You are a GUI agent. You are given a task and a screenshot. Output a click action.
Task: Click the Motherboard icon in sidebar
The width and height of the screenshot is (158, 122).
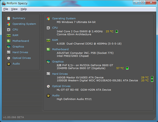click(x=9, y=41)
